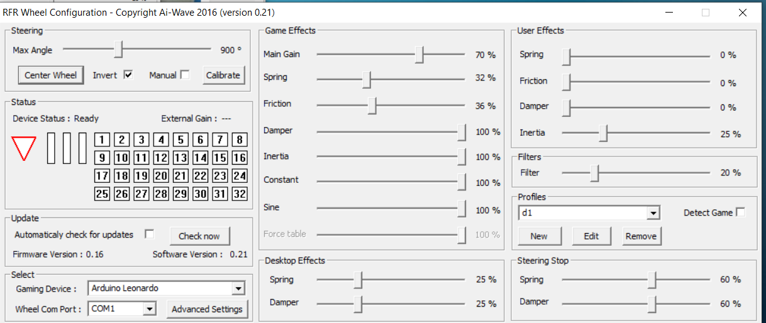Edit the selected profile
The width and height of the screenshot is (766, 323).
coord(591,236)
